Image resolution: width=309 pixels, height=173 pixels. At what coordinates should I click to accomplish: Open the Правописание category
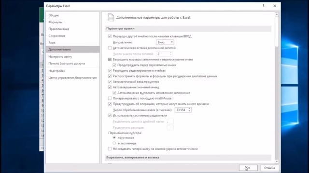(59, 29)
